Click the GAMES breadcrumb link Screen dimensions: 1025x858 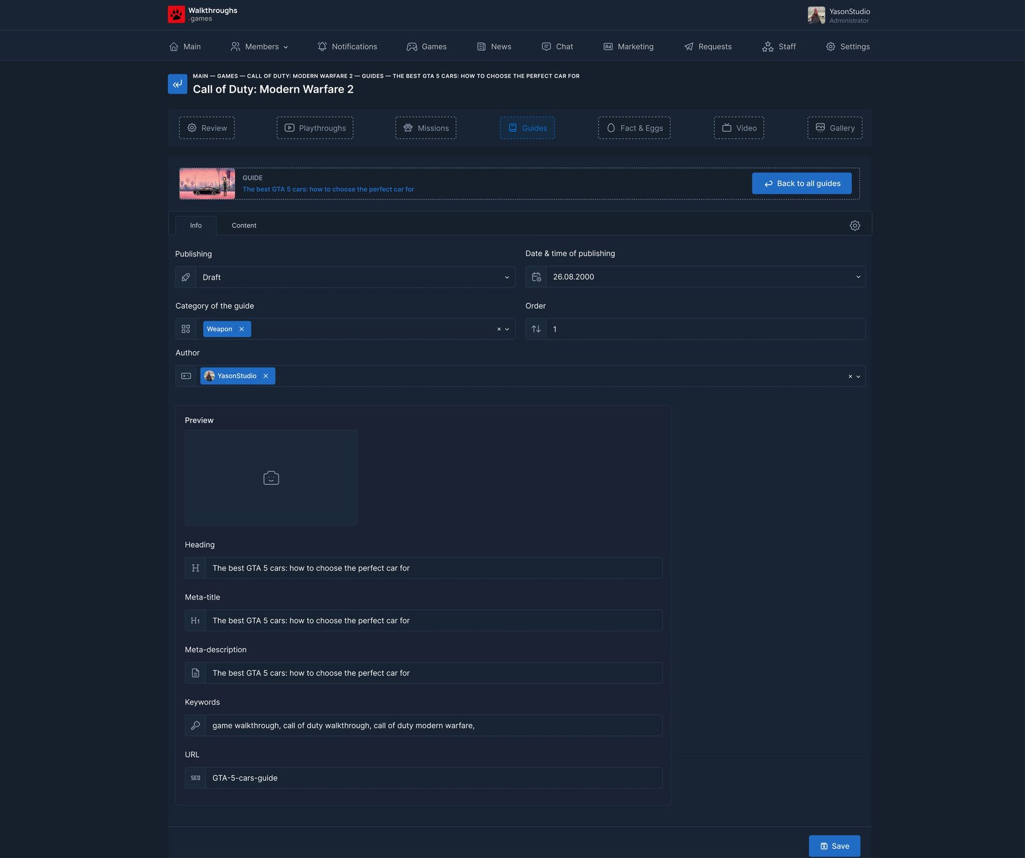click(x=228, y=76)
